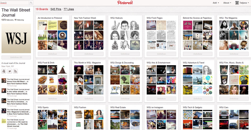Open the WSJ Adventure & Travel title

click(x=194, y=63)
